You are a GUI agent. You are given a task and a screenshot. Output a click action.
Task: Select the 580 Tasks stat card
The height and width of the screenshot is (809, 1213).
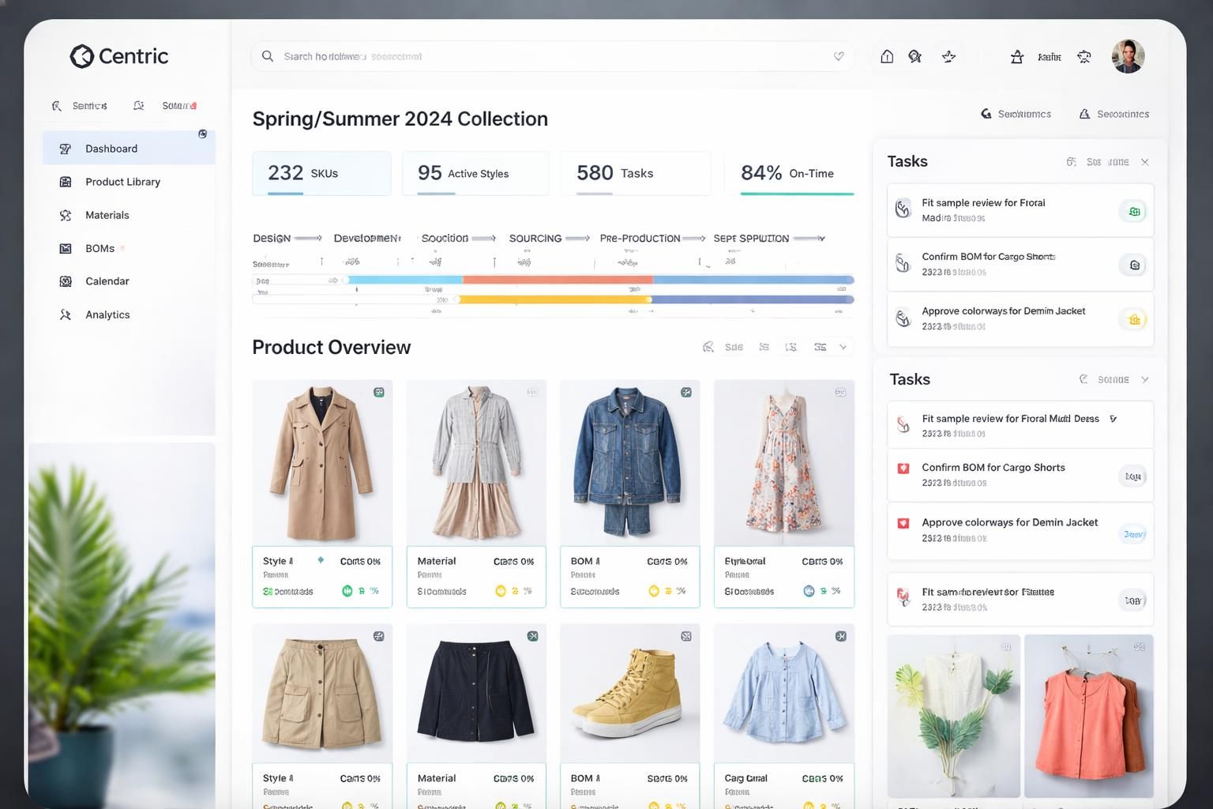pyautogui.click(x=636, y=173)
